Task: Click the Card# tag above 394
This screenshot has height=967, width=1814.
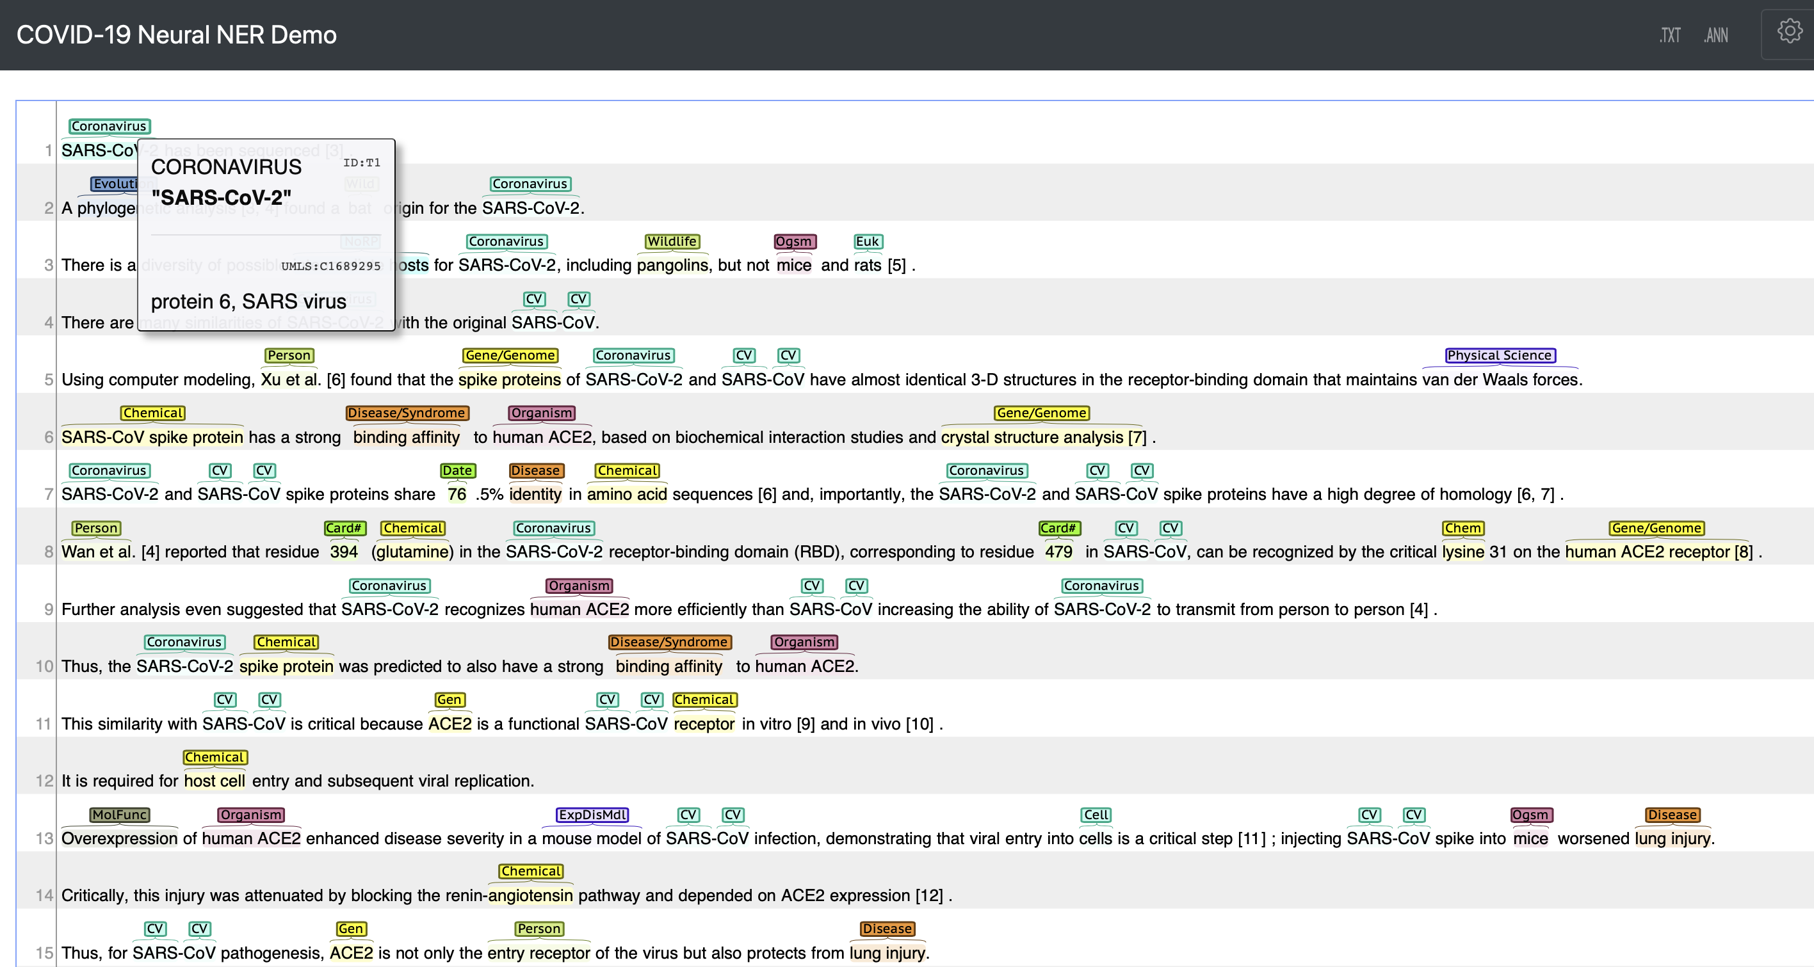Action: pyautogui.click(x=344, y=528)
